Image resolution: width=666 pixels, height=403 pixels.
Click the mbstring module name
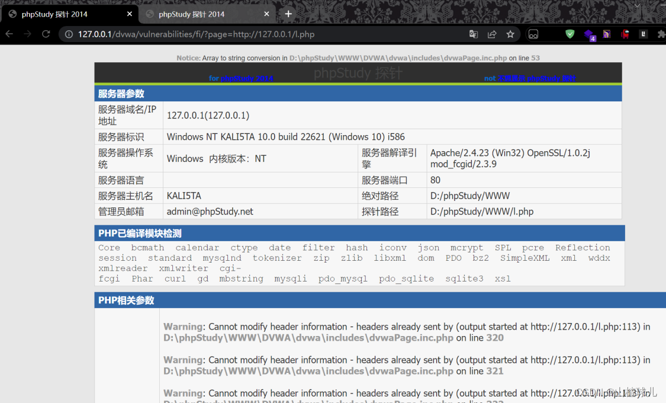[241, 279]
